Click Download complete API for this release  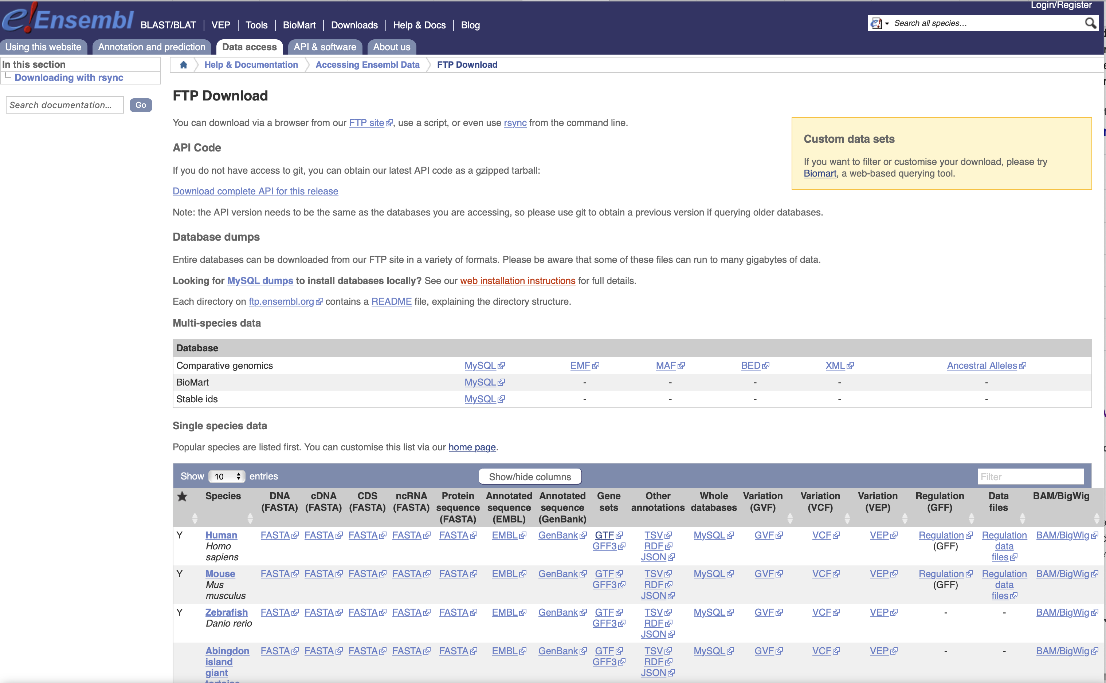tap(255, 191)
